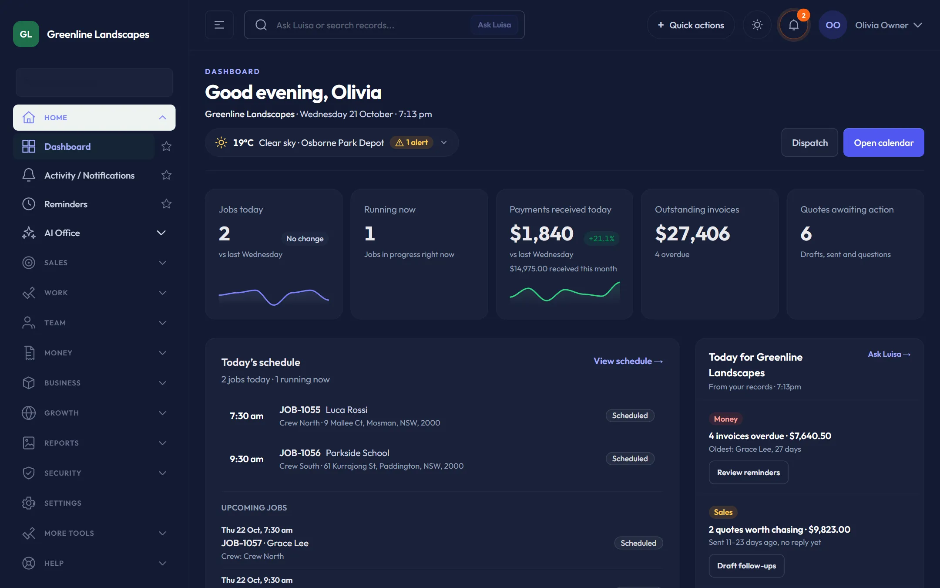Open Quick actions menu
This screenshot has height=588, width=940.
click(x=691, y=25)
